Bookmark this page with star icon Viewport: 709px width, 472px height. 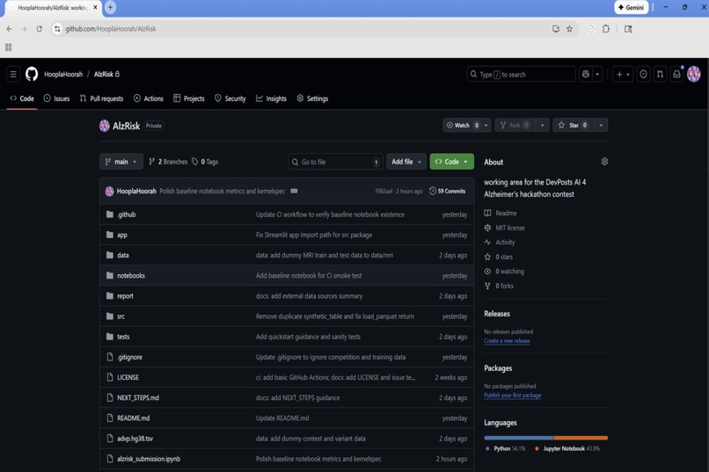tap(569, 29)
